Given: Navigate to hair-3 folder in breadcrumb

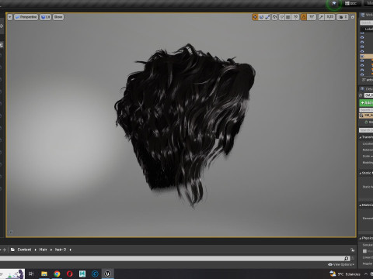Looking at the screenshot, I should point(61,250).
